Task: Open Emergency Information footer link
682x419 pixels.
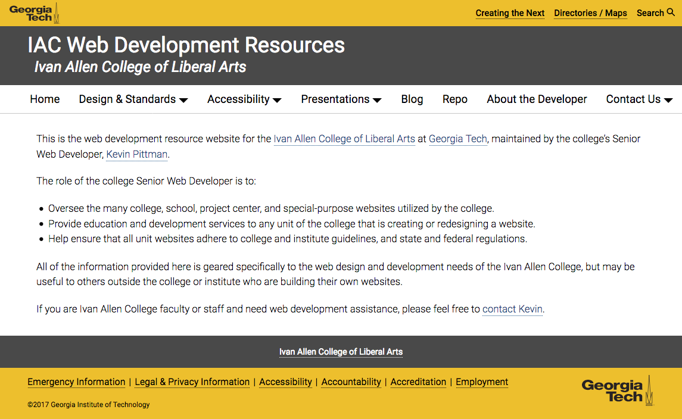Action: point(76,382)
